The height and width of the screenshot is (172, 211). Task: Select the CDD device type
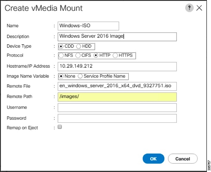(61, 46)
